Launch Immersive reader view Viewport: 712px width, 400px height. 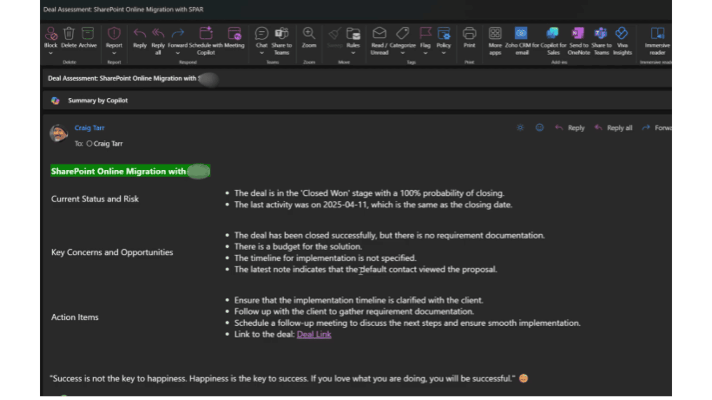tap(657, 34)
